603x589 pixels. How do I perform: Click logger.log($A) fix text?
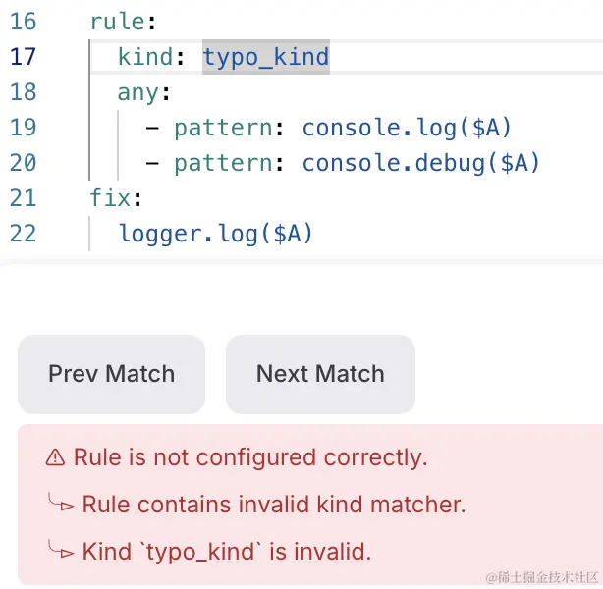click(x=216, y=234)
